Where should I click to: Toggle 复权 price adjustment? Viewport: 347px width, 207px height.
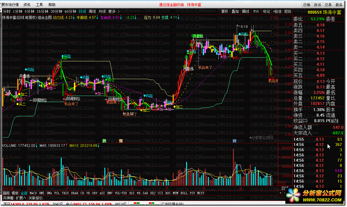225,11
